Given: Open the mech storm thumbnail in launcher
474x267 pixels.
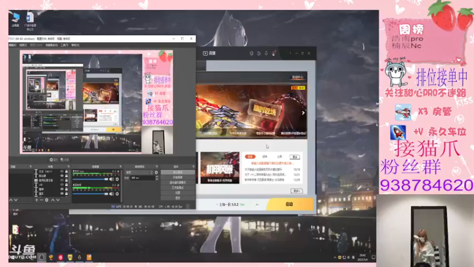Looking at the screenshot, I should [x=220, y=168].
